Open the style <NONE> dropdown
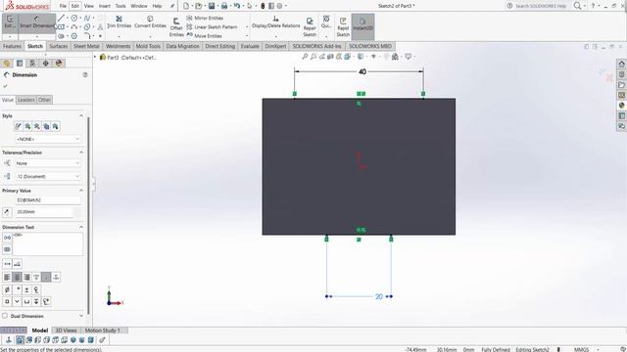Viewport: 627px width, 352px height. (48, 139)
